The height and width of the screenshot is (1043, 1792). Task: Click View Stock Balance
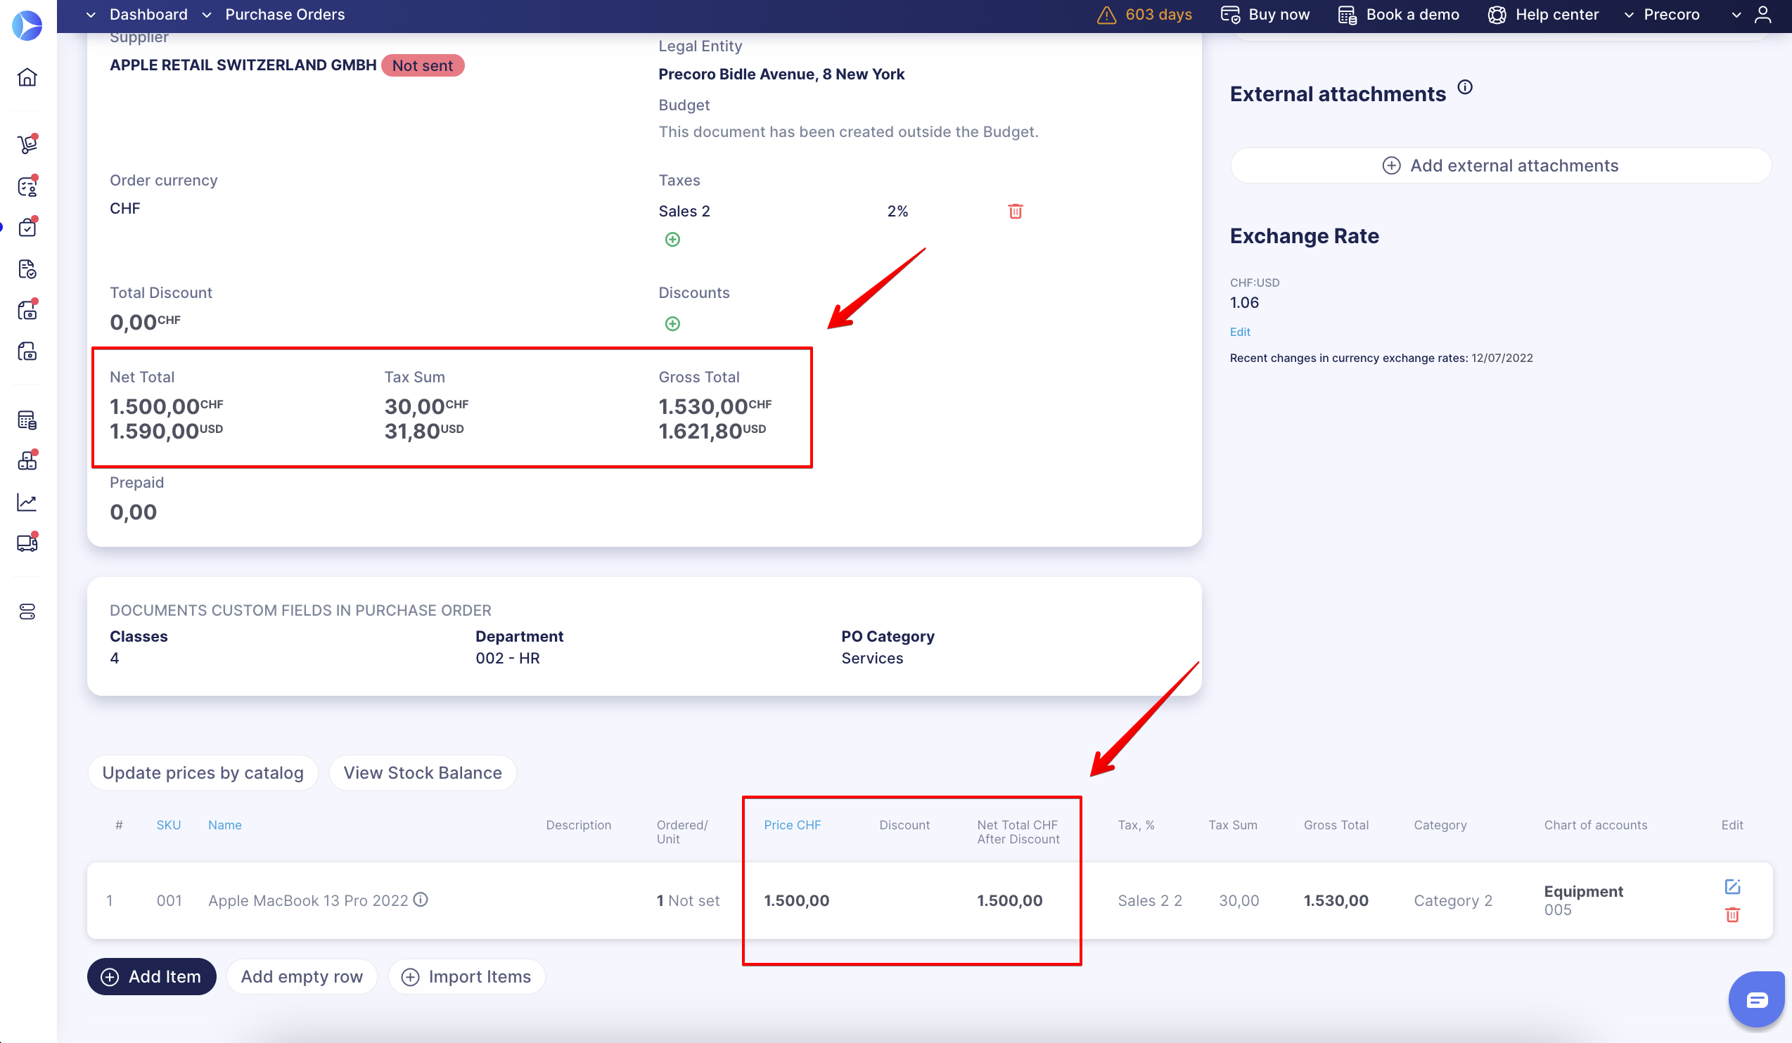point(423,772)
